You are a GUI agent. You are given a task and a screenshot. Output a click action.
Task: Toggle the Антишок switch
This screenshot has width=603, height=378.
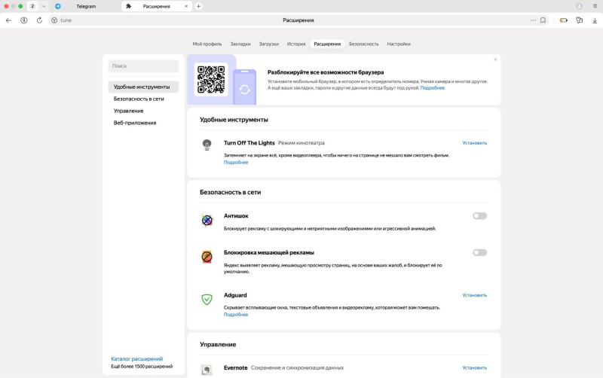pyautogui.click(x=479, y=216)
